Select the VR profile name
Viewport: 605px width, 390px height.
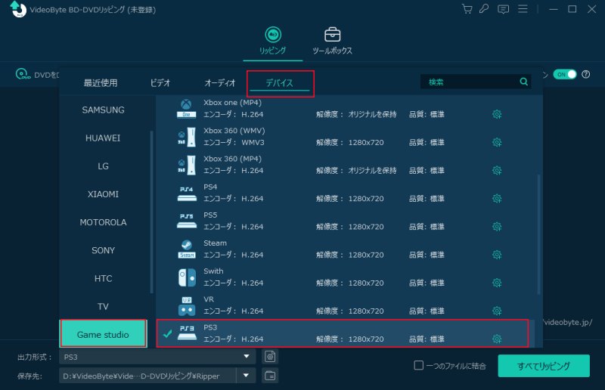(209, 299)
